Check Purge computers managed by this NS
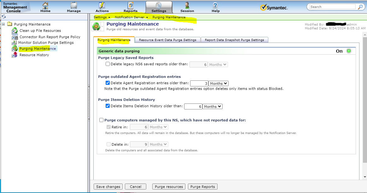The image size is (367, 193). (101, 120)
